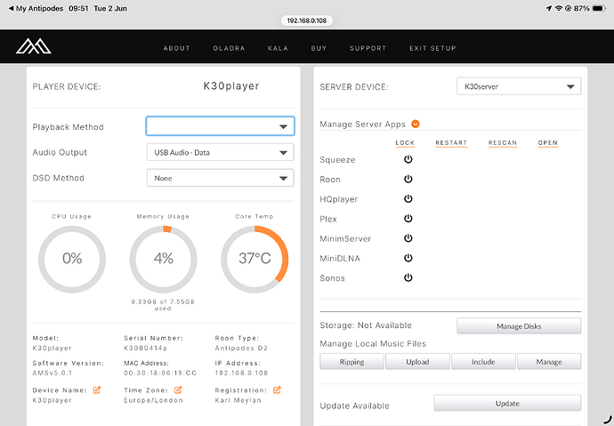Click the Include button
Viewport: 614px width, 426px height.
483,362
